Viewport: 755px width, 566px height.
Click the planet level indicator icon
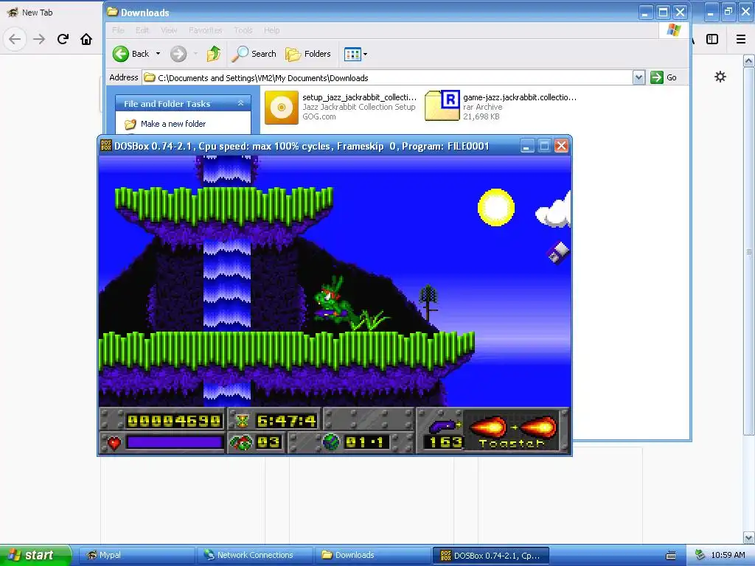[x=330, y=442]
